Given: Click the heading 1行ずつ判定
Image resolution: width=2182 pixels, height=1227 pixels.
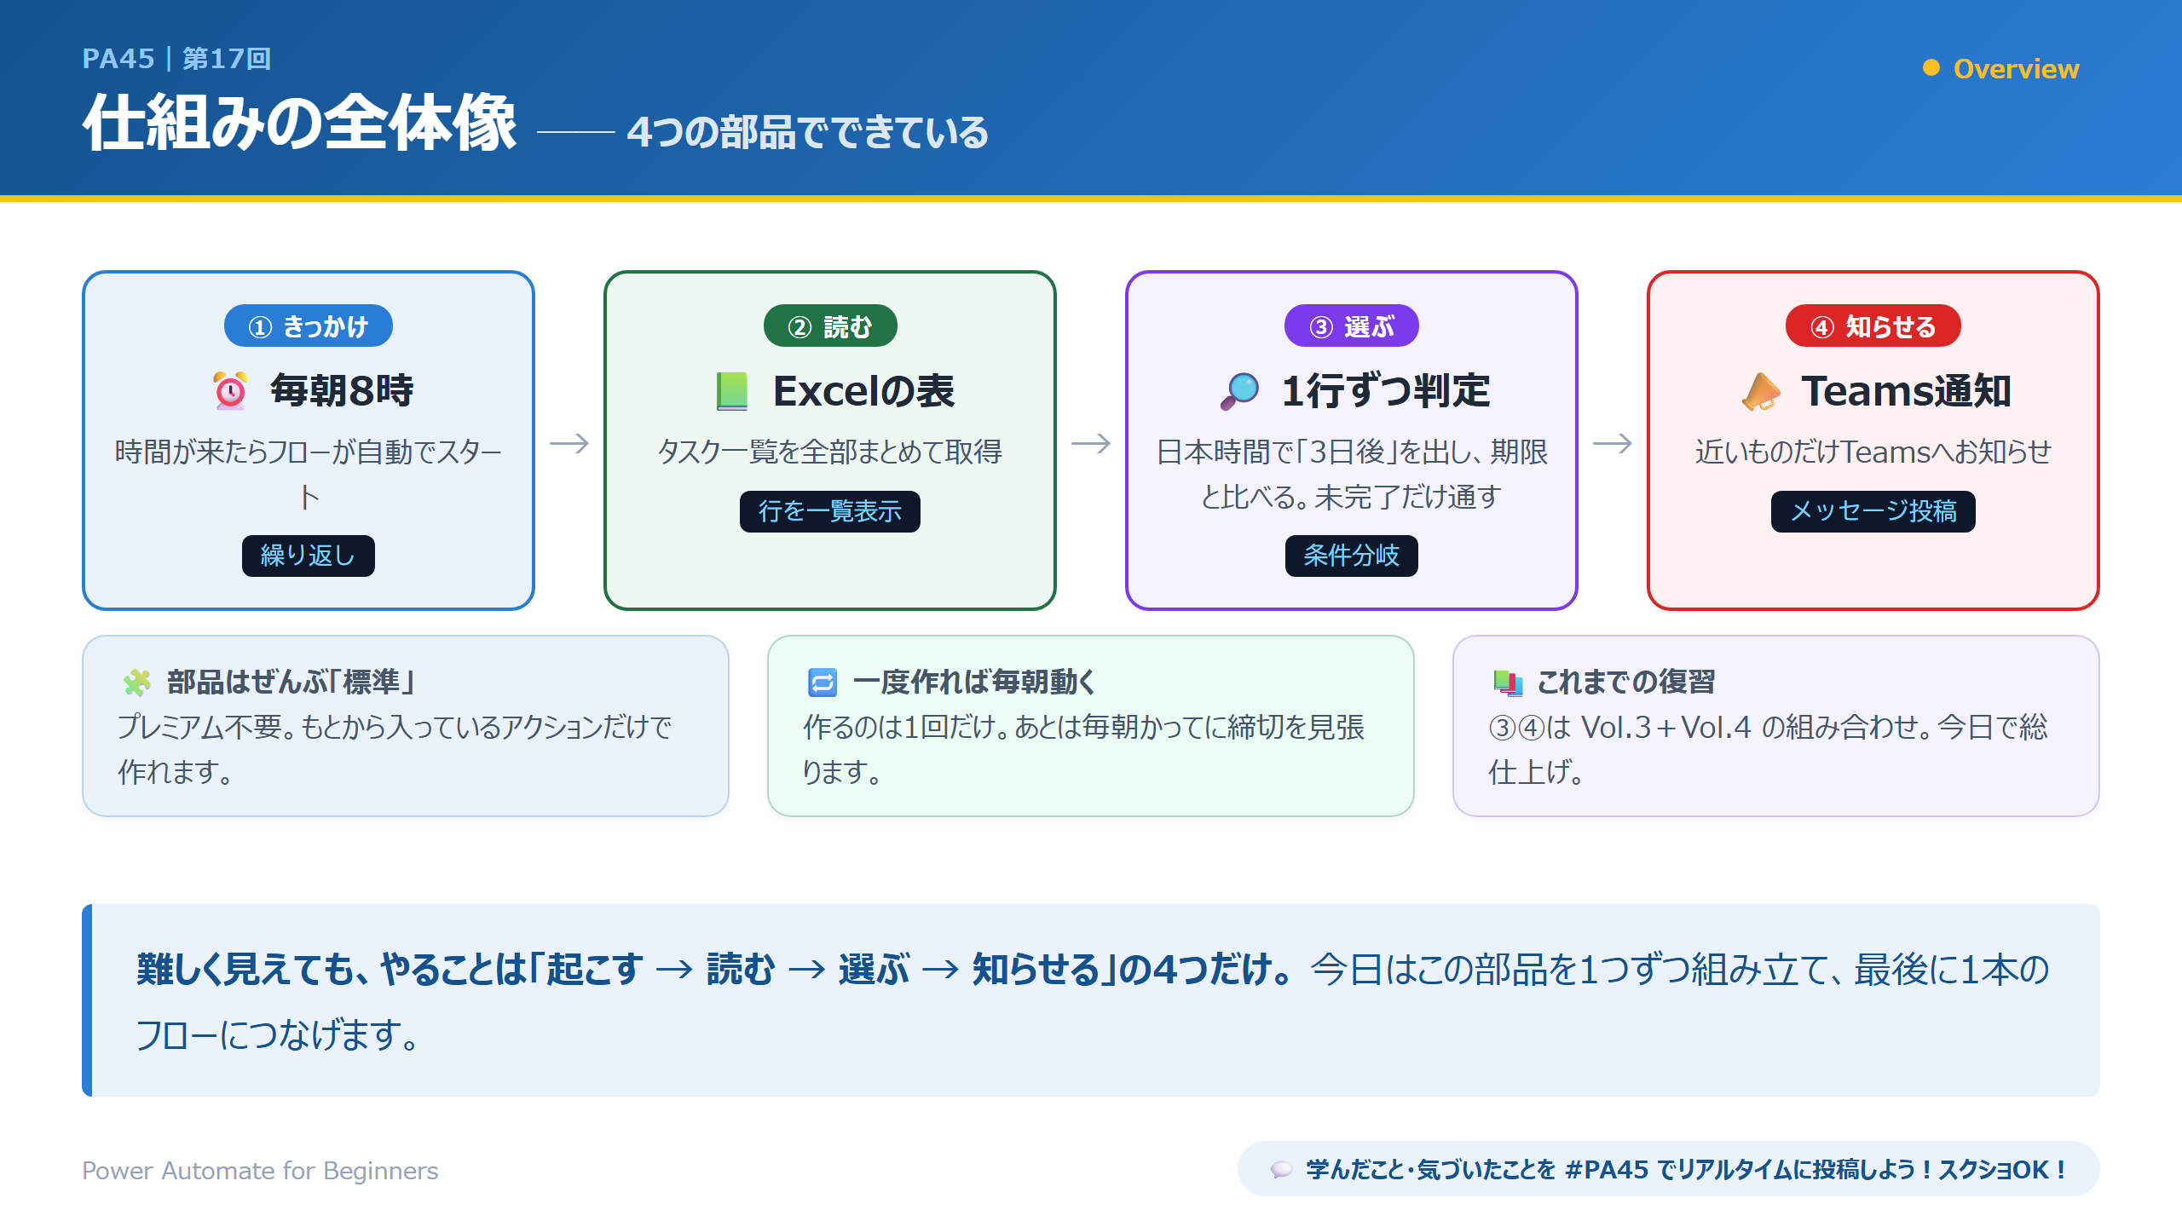Looking at the screenshot, I should (1386, 391).
